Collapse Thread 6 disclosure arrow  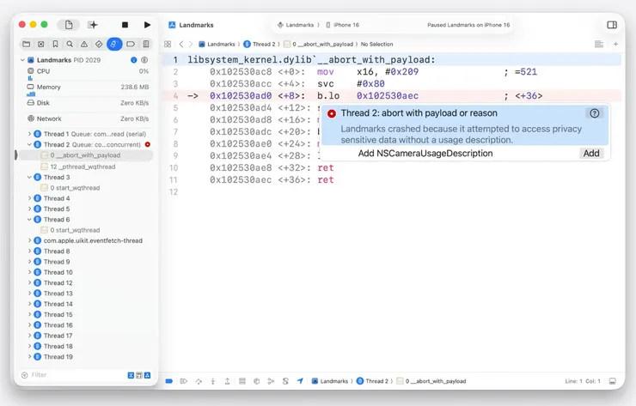[x=29, y=219]
